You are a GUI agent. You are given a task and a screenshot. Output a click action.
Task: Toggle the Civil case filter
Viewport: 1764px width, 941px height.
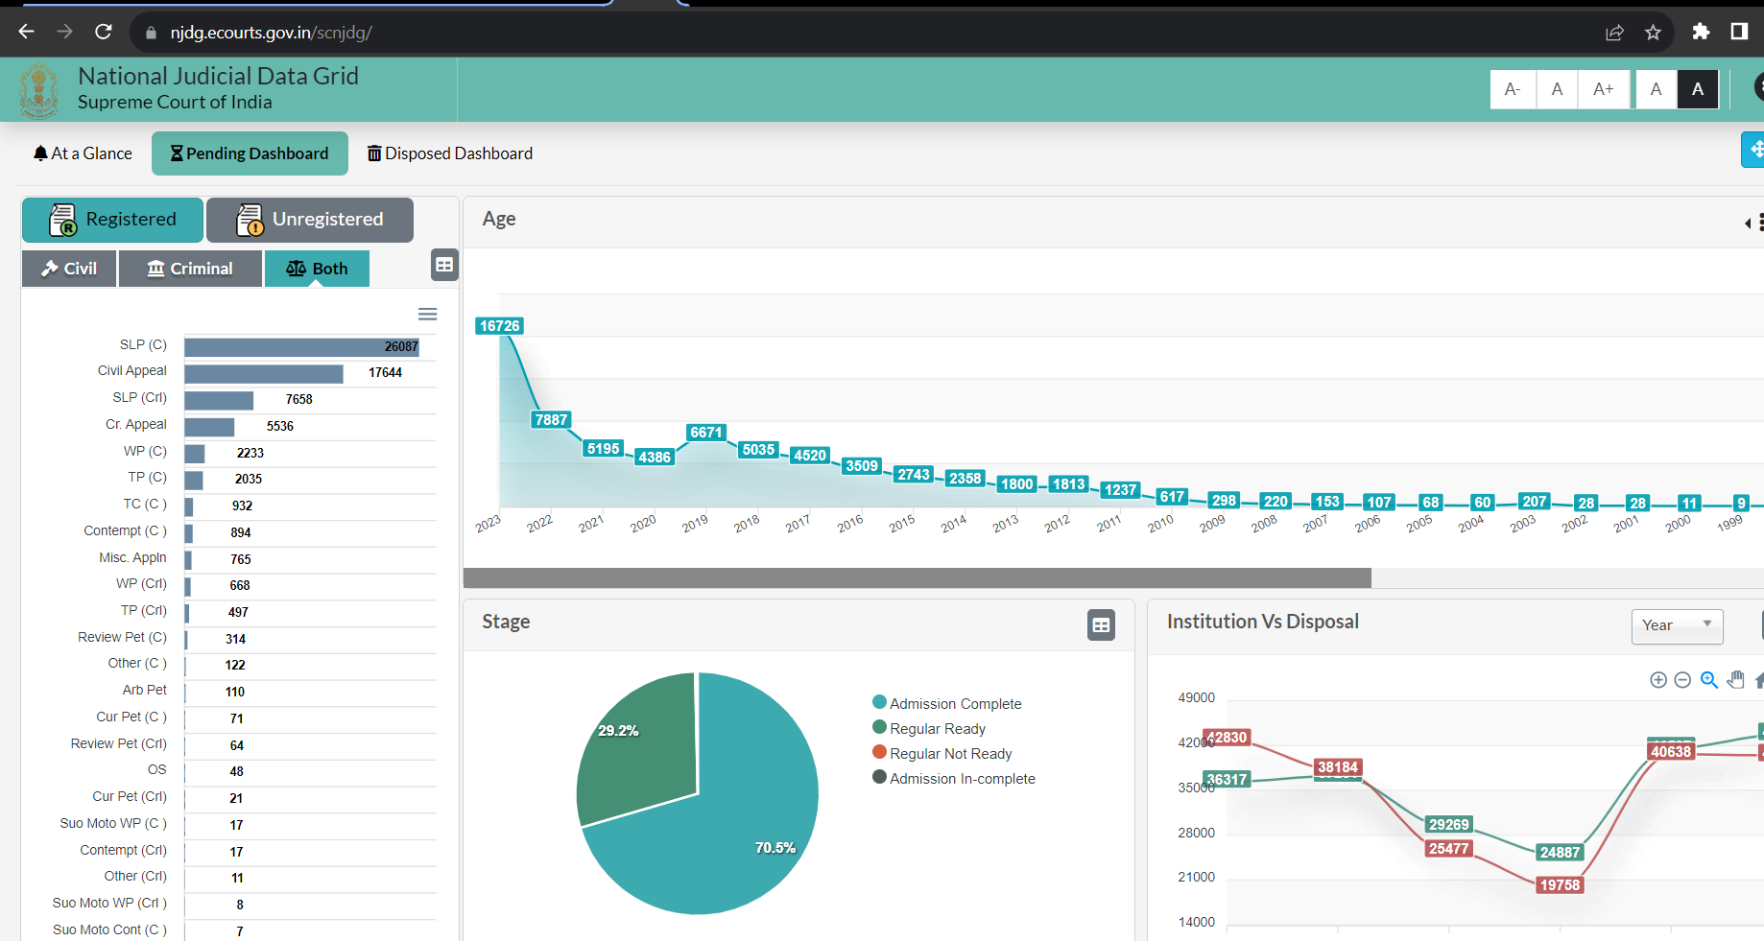(69, 269)
